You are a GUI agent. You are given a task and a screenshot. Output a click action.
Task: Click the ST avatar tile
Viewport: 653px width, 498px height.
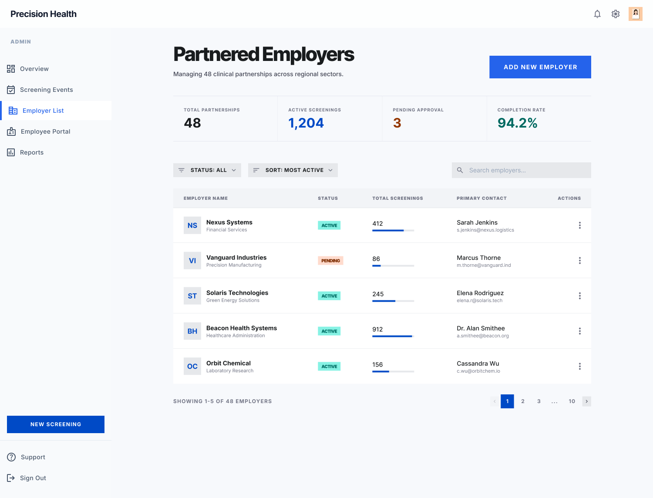tap(192, 296)
